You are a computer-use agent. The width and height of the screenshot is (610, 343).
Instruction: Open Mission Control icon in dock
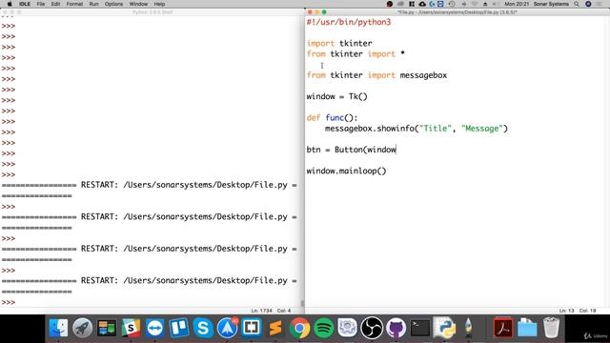pos(107,328)
